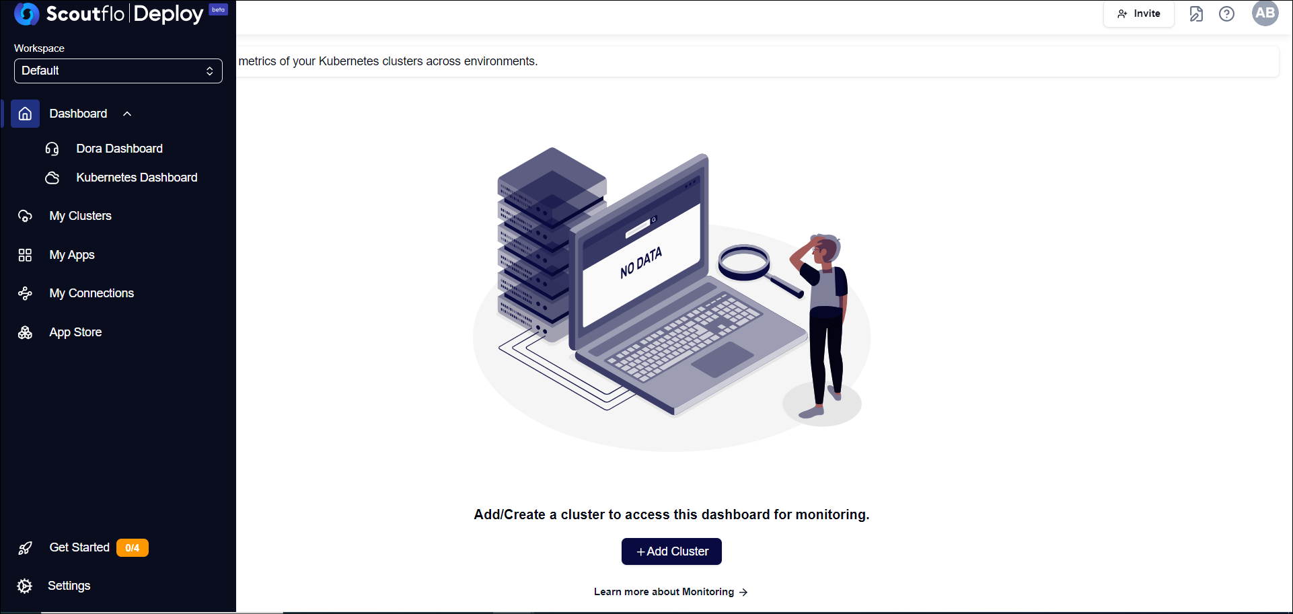1293x614 pixels.
Task: Open the Kubernetes Dashboard menu item
Action: point(137,178)
